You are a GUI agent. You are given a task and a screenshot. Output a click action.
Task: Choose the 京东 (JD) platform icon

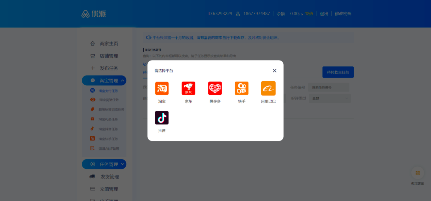click(188, 88)
